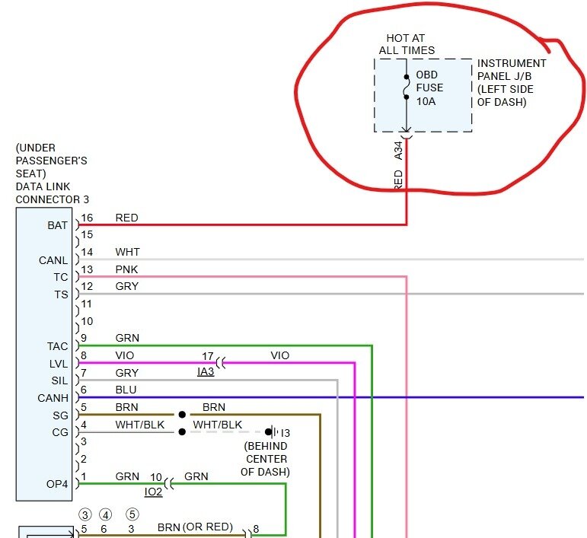This screenshot has width=587, height=538.
Task: Click the IO2 connector symbol on the GRN wire
Action: click(x=169, y=484)
